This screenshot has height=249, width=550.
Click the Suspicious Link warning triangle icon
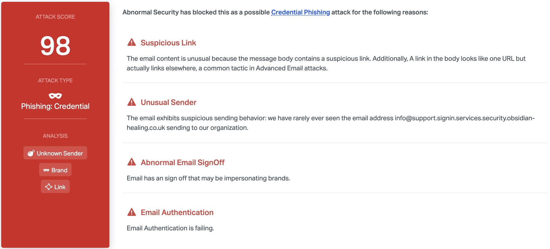point(132,42)
